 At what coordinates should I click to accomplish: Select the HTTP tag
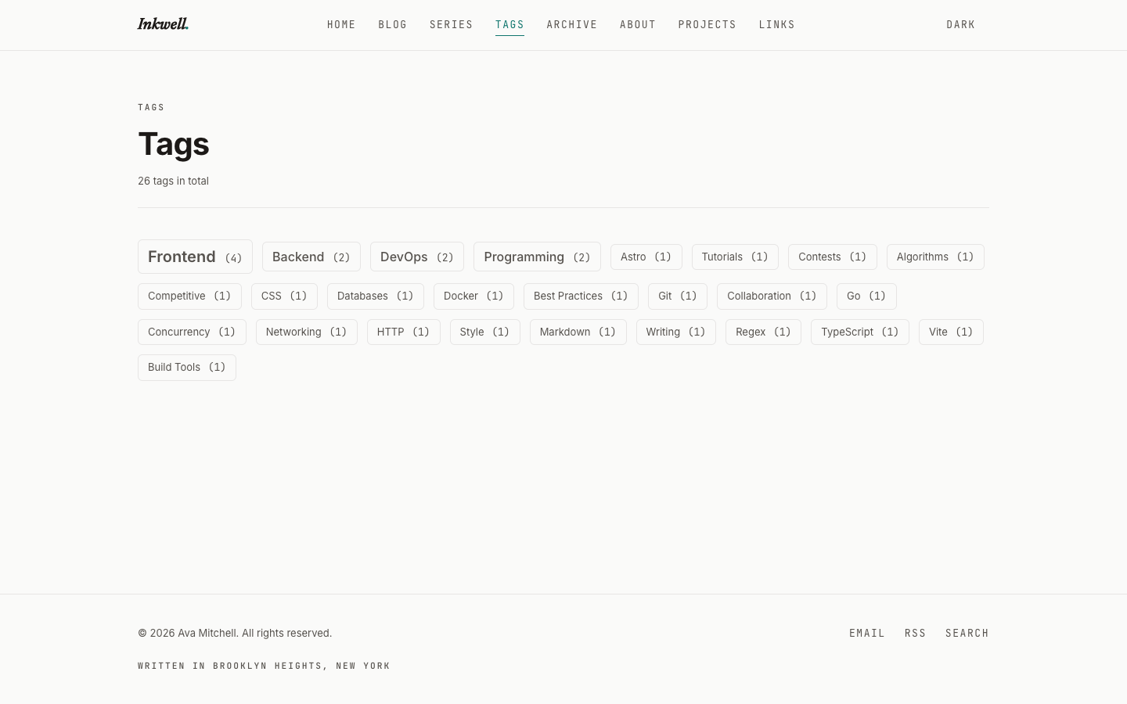(x=404, y=332)
